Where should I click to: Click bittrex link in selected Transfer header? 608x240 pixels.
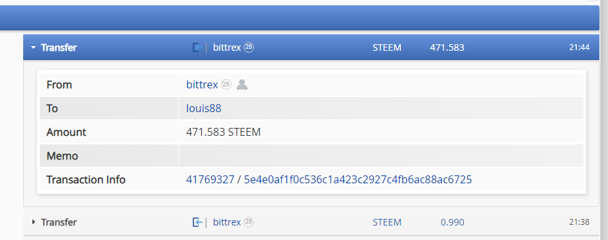[x=227, y=47]
